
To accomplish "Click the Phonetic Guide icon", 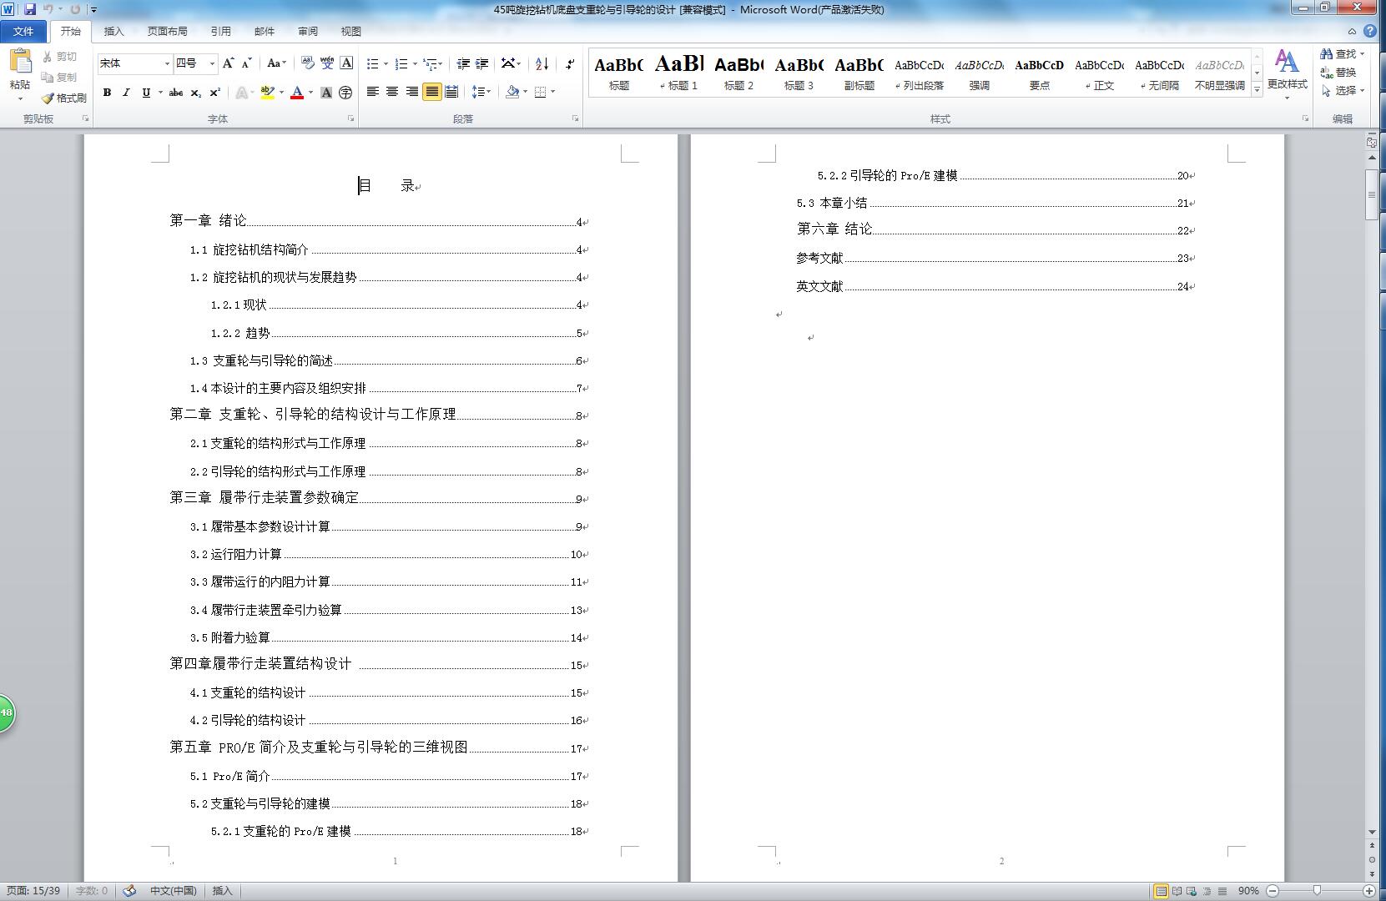I will tap(326, 63).
